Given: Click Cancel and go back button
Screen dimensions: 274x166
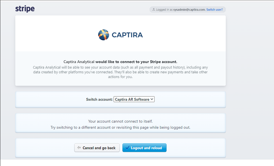Looking at the screenshot, I should pos(97,148).
